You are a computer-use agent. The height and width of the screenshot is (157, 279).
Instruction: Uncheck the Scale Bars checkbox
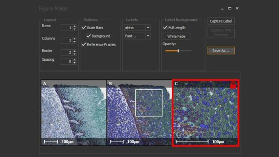click(x=84, y=28)
